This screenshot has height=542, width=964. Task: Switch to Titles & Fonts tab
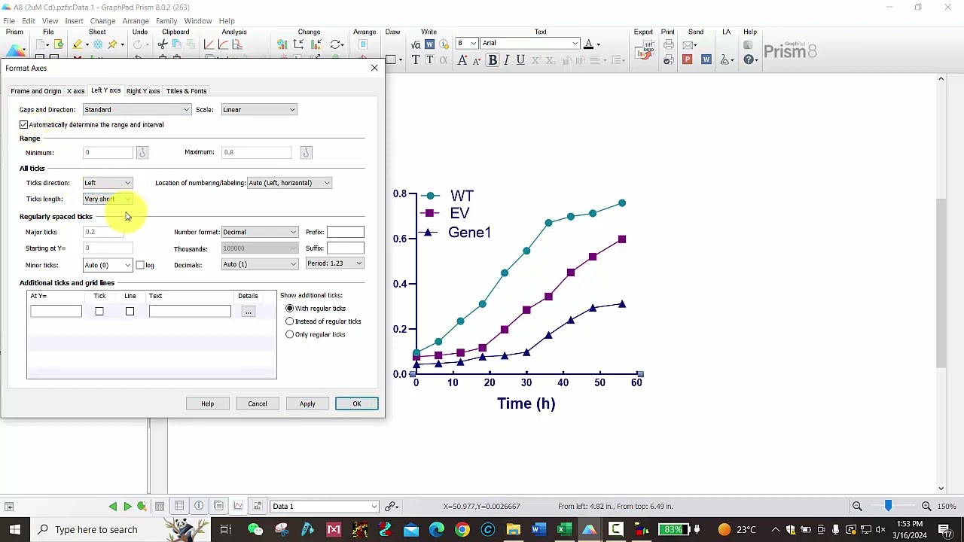tap(186, 91)
